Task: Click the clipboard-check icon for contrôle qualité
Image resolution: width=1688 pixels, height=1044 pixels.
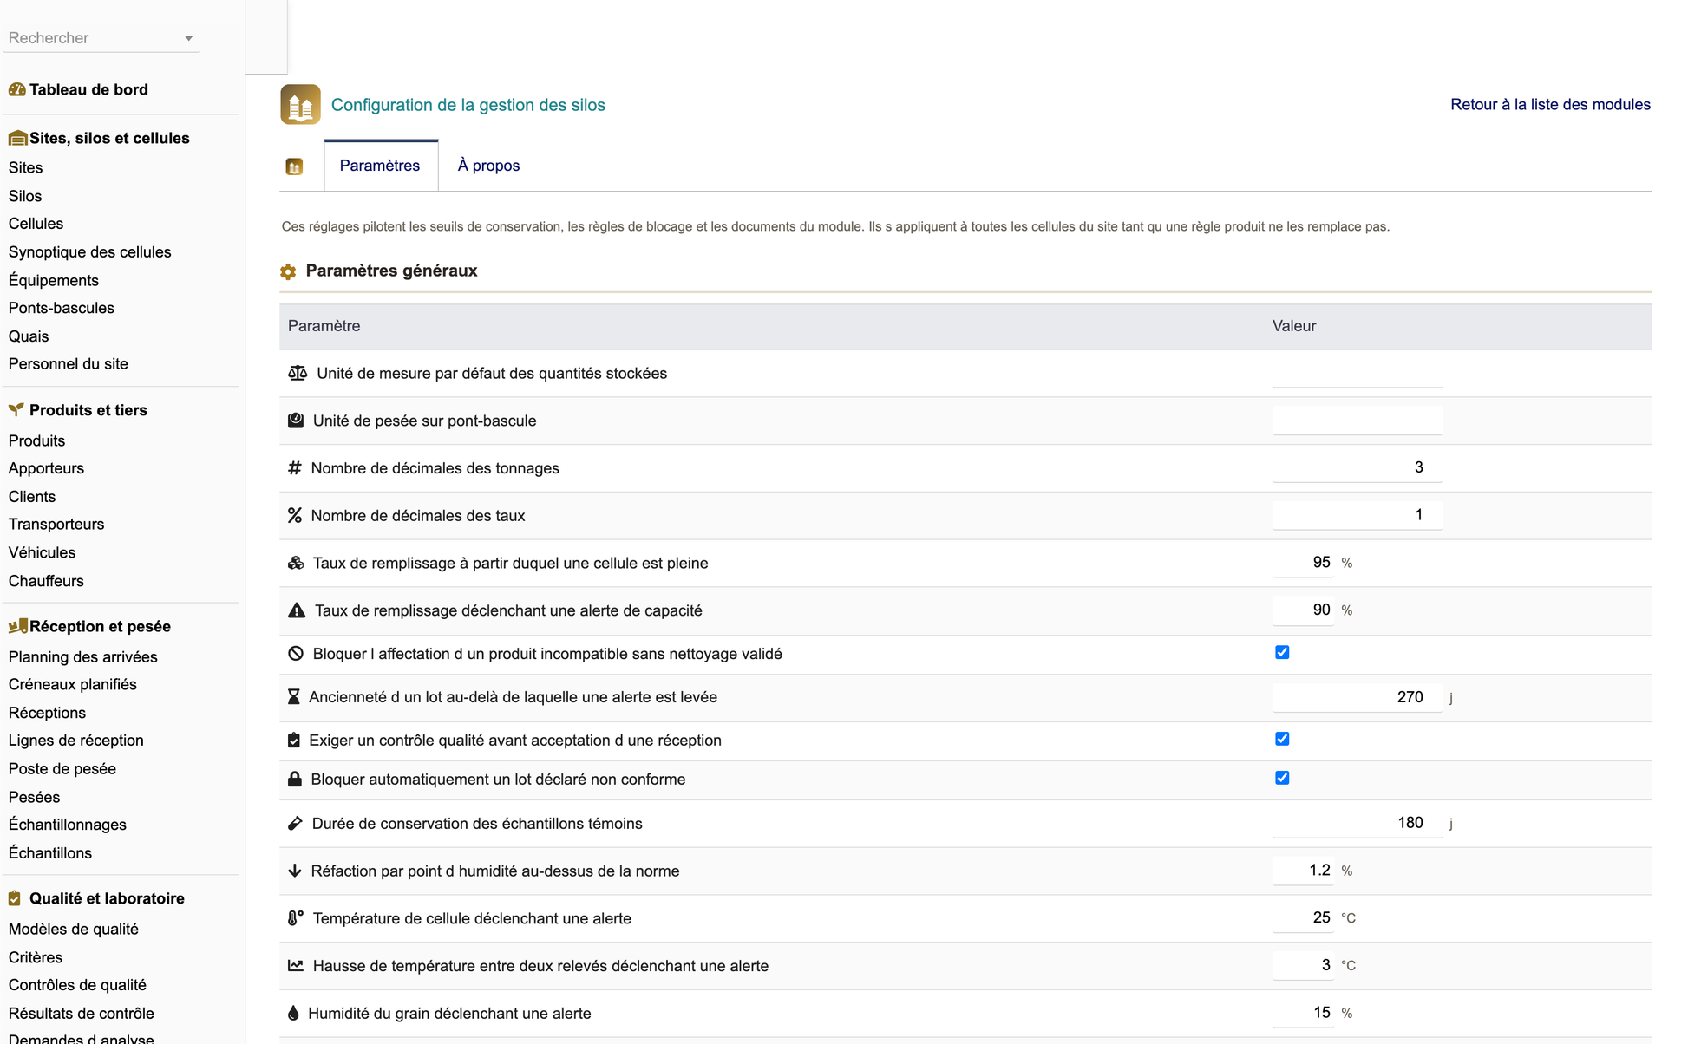Action: pyautogui.click(x=293, y=741)
